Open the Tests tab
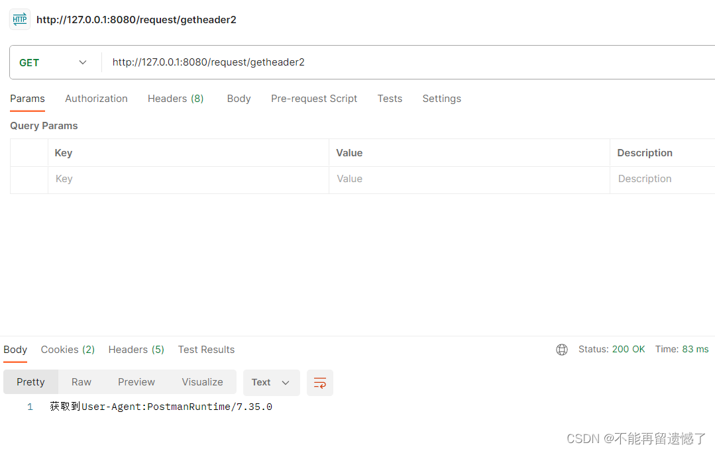The image size is (715, 451). (390, 99)
